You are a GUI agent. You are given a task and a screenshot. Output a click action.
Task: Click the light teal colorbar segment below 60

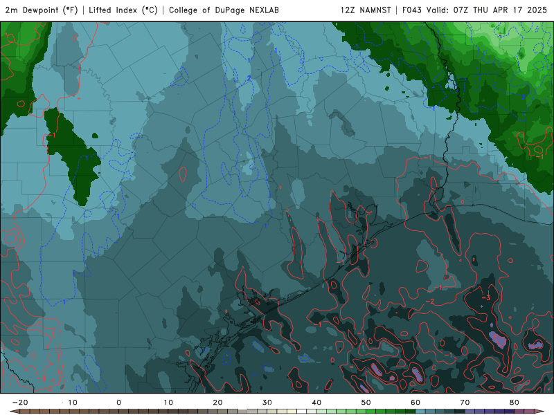click(x=420, y=412)
